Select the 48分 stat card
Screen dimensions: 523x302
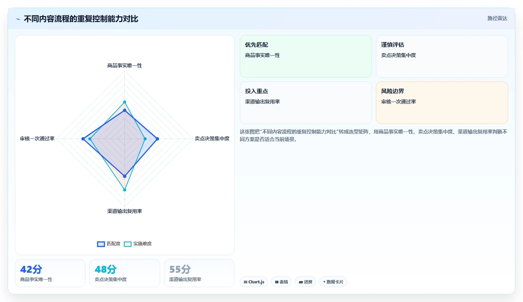click(x=125, y=273)
